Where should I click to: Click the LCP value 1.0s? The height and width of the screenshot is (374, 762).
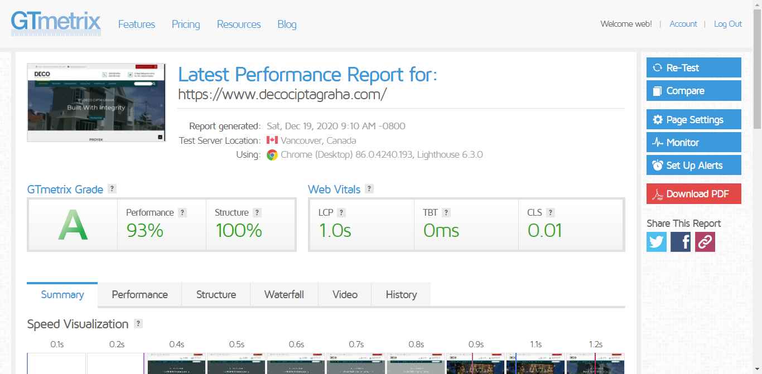coord(335,230)
